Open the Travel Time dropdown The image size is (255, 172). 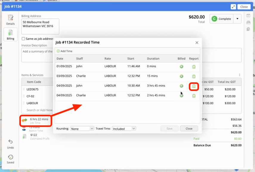click(124, 129)
